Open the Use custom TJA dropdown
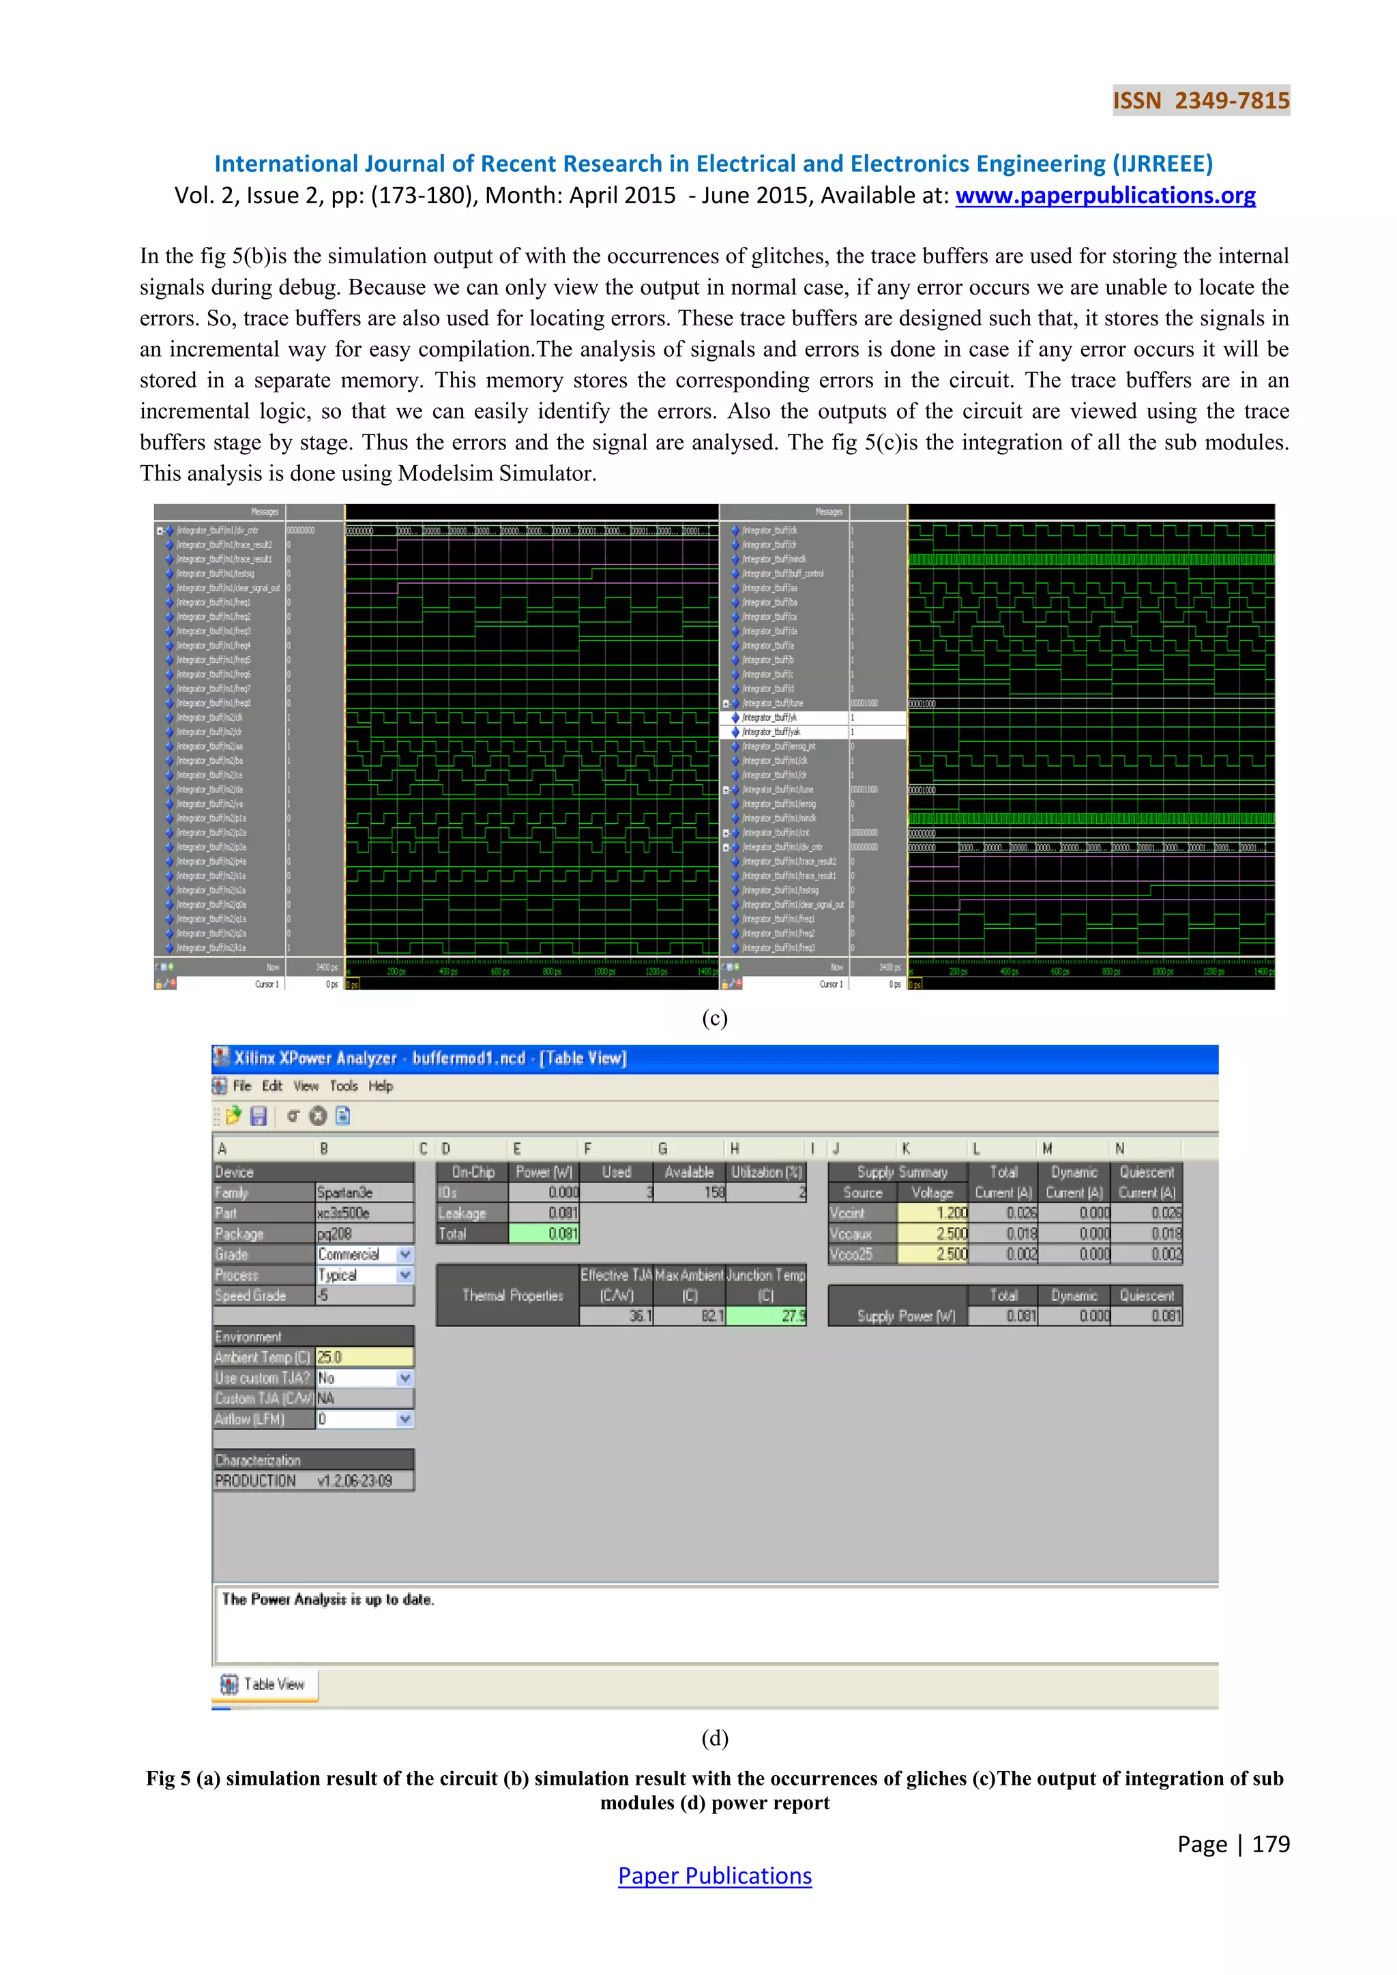 pos(405,1378)
